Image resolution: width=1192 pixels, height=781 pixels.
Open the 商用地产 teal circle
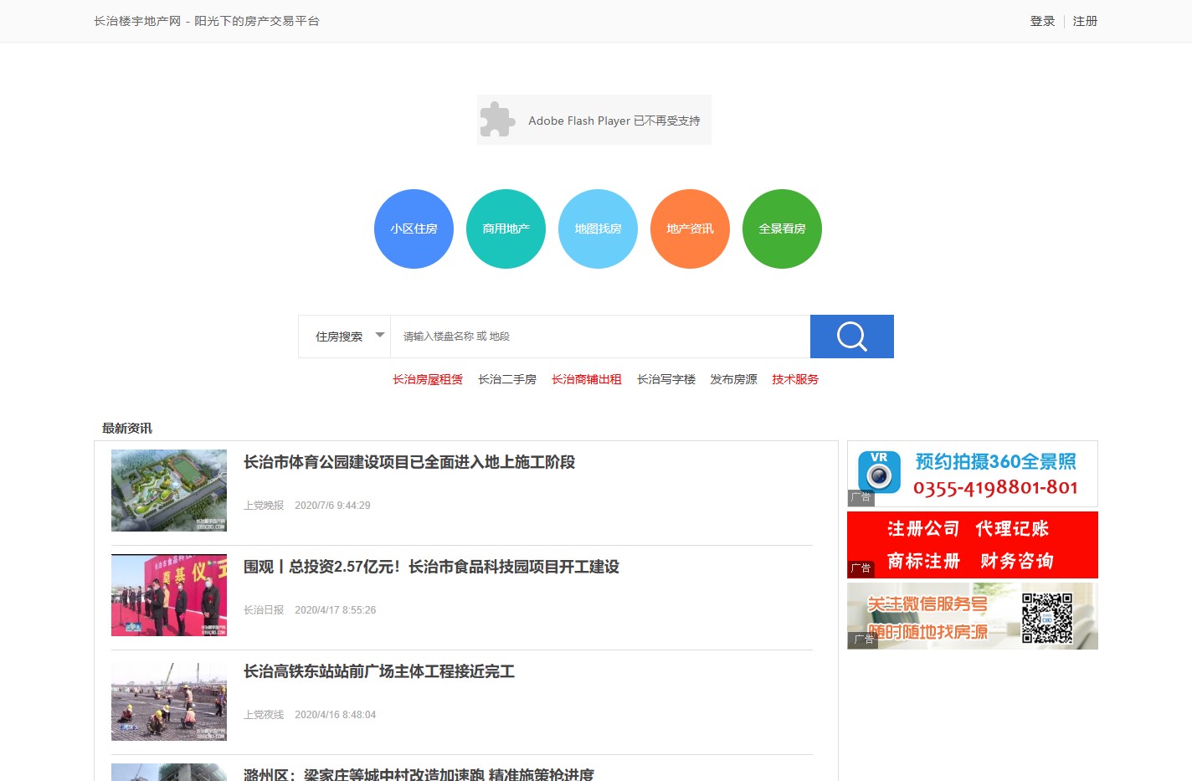pos(506,229)
